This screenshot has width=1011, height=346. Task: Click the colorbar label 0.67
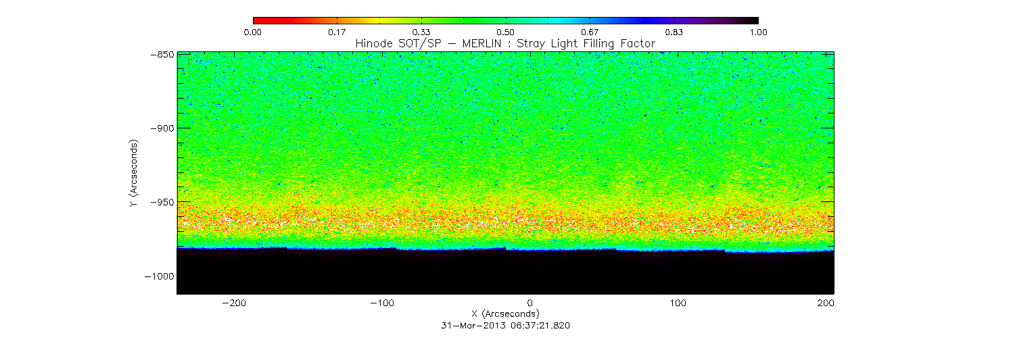590,32
